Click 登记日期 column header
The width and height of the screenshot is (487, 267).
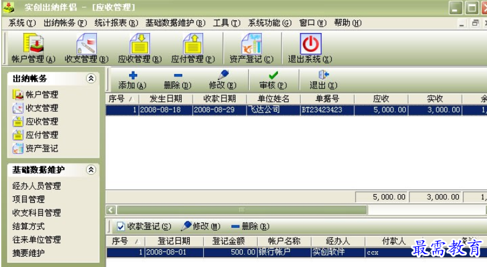[174, 241]
